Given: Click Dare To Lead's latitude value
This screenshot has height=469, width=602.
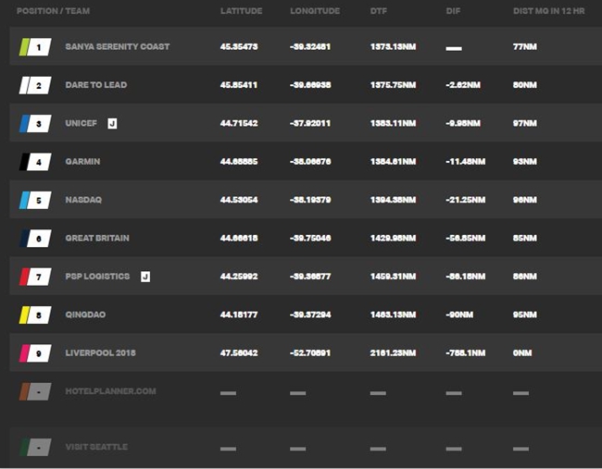Looking at the screenshot, I should tap(239, 85).
